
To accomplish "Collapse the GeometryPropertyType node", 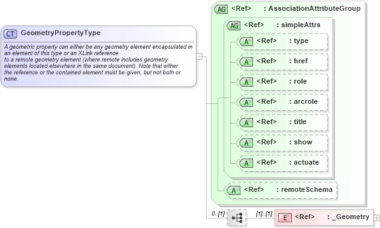I will (x=199, y=56).
